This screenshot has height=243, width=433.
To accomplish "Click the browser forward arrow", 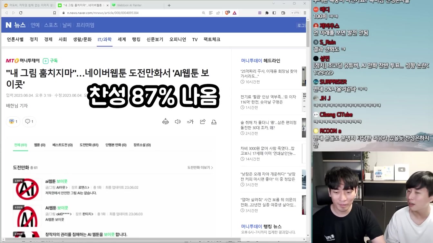I will pos(14,13).
